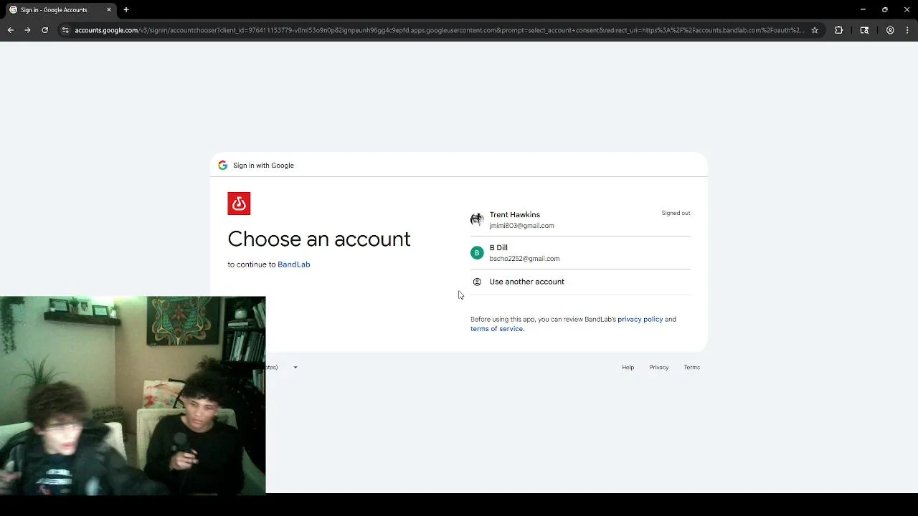Click the Google G logo
This screenshot has width=918, height=516.
pos(222,166)
